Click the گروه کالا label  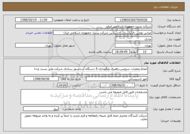pos(175,79)
